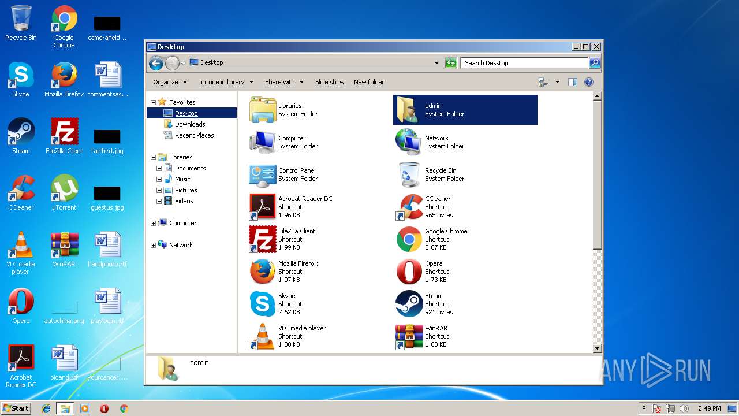The image size is (739, 416).
Task: Open Acrobat Reader DC shortcut in Explorer list
Action: pos(291,207)
